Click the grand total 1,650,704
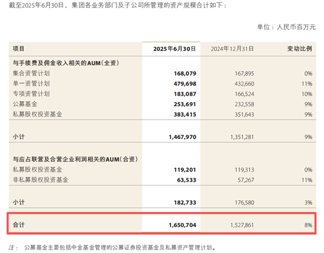The width and height of the screenshot is (324, 253). tap(182, 225)
